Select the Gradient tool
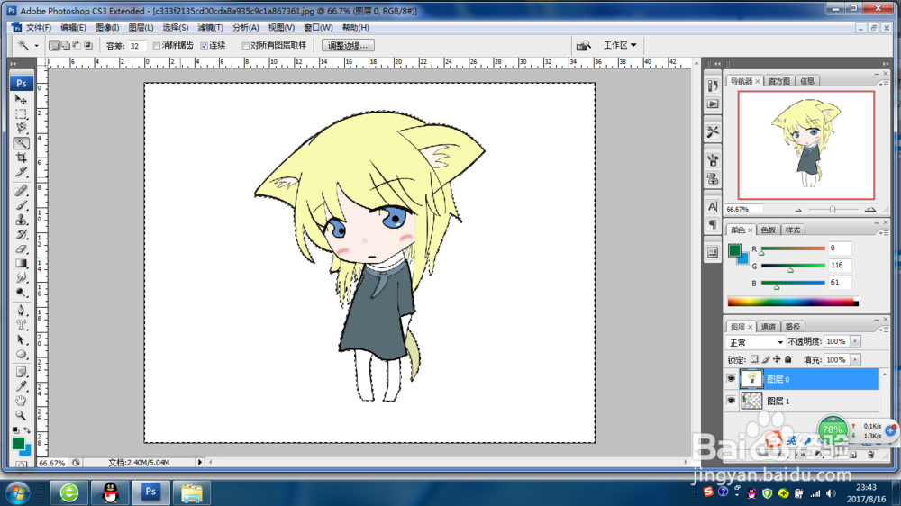901x506 pixels. 22,263
